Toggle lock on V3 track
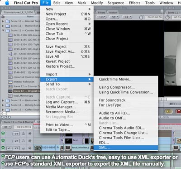The height and width of the screenshot is (169, 181). click(24, 134)
